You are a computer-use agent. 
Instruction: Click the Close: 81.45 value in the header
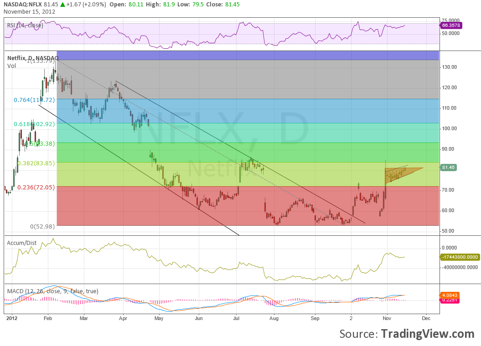(223, 4)
